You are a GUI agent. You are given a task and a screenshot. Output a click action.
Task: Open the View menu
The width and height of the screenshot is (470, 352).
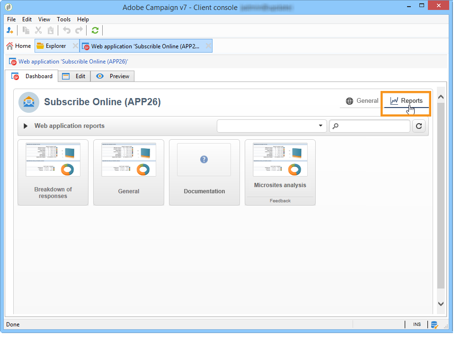tap(44, 19)
